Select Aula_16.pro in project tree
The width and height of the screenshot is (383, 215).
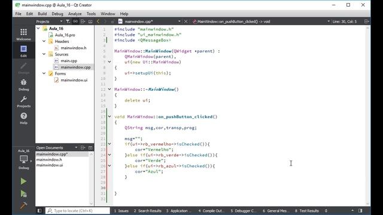point(65,35)
